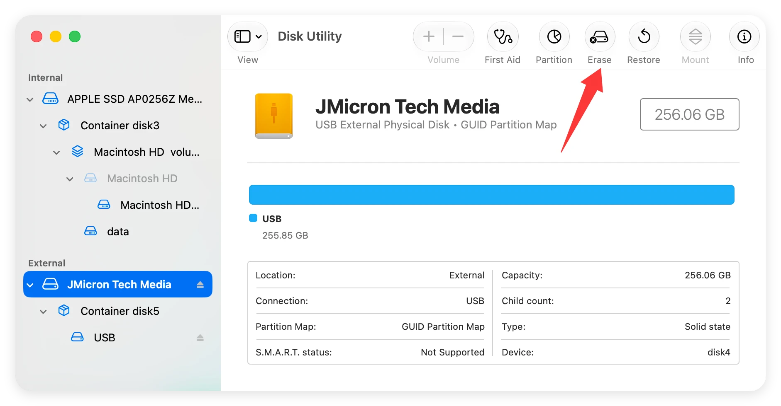Click USB volume drive icon in sidebar
Image resolution: width=781 pixels, height=406 pixels.
[77, 337]
